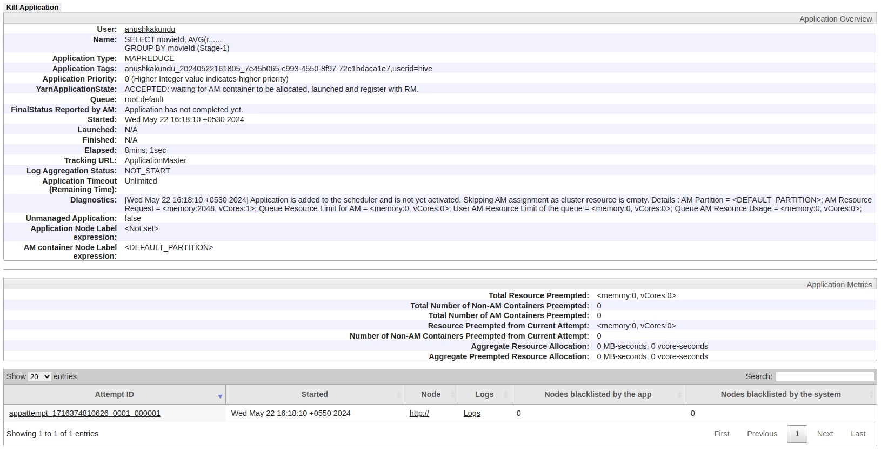Open the root.default queue link
The height and width of the screenshot is (458, 881).
click(x=144, y=99)
